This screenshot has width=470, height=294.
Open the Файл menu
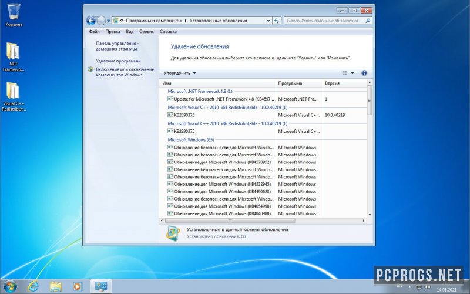tap(94, 31)
